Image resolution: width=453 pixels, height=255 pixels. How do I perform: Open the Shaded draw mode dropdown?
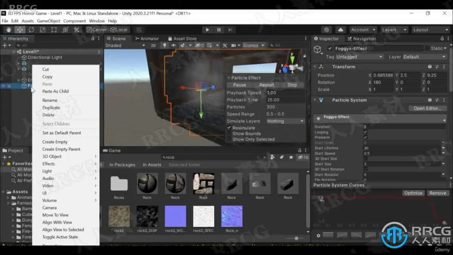click(x=125, y=45)
